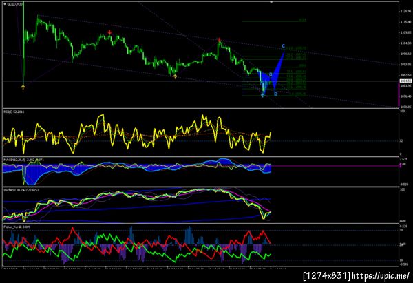This screenshot has width=413, height=283.
Task: Click the wave label 'c'
Action: click(x=284, y=46)
